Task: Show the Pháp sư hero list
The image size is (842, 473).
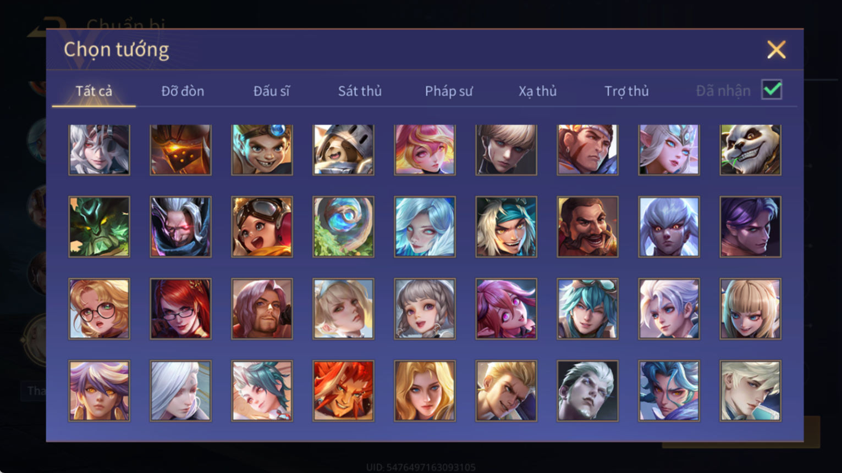Action: [x=449, y=91]
